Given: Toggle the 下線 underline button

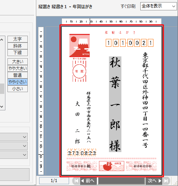Looking at the screenshot, I should (17, 52).
